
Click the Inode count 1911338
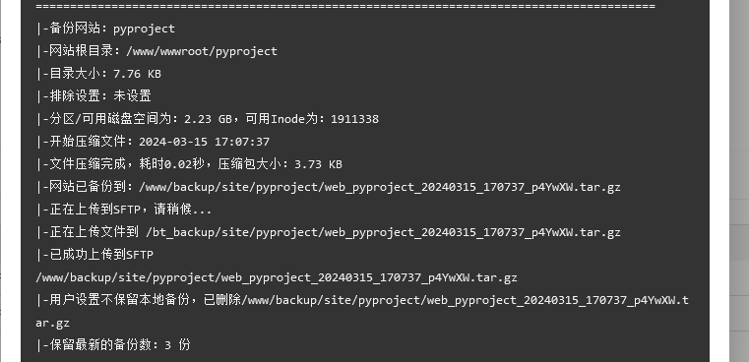[354, 119]
